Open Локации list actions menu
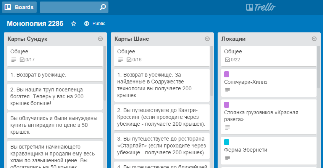Screen dimensions: 323x168 (x=314, y=39)
